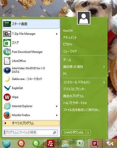
Task: Click the red dotted-square taskbar icon
Action: pos(95,143)
